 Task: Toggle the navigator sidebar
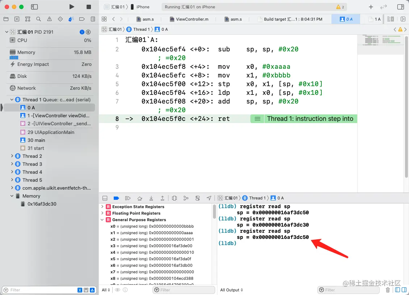tap(34, 7)
